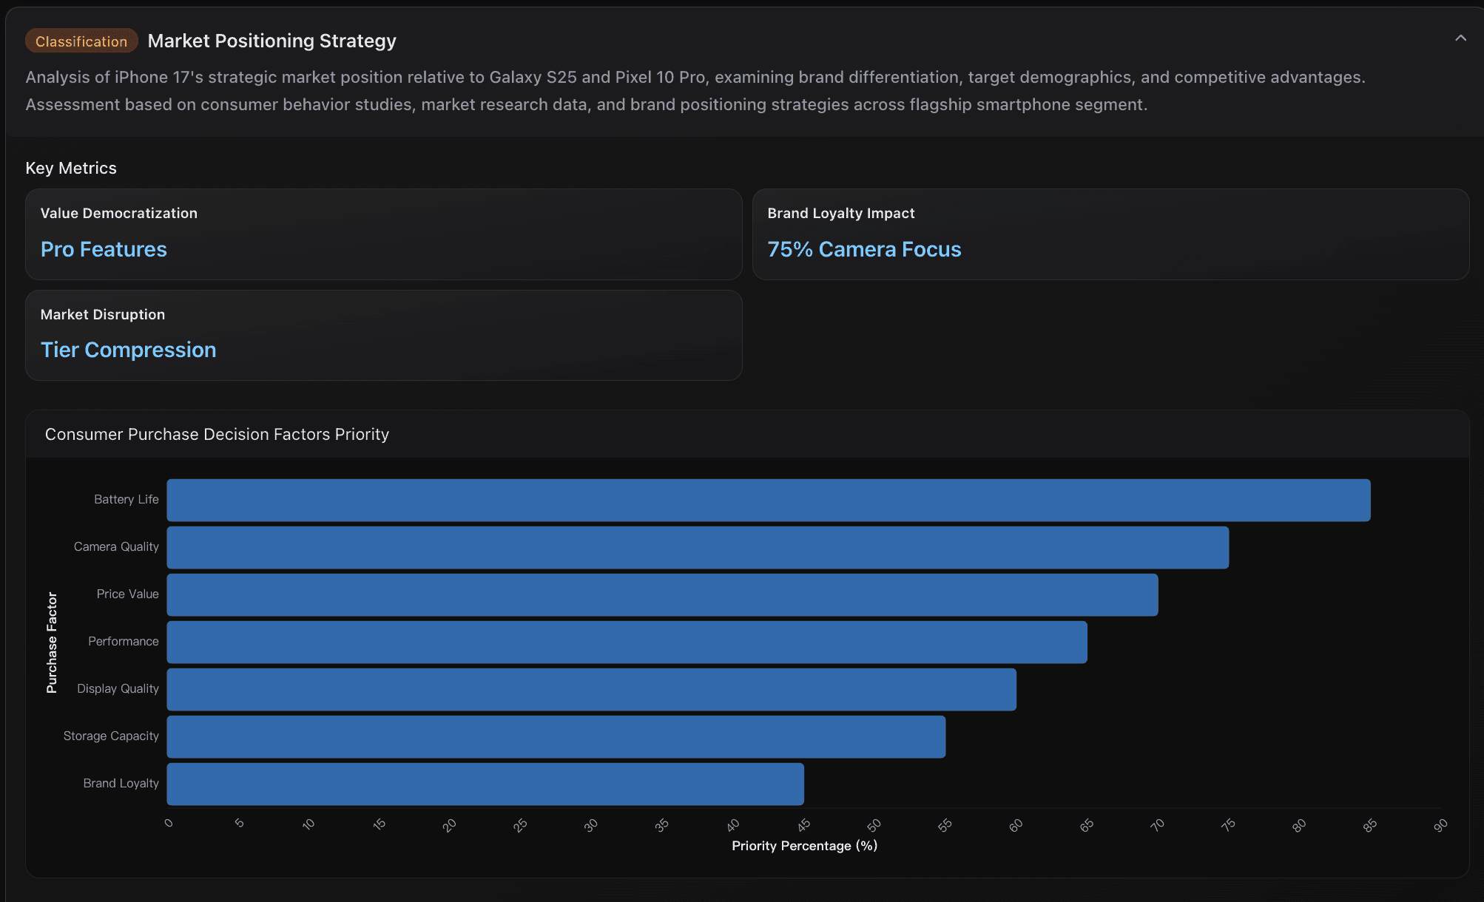Click the Priority Percentage (%) axis title
The height and width of the screenshot is (902, 1484).
tap(804, 846)
